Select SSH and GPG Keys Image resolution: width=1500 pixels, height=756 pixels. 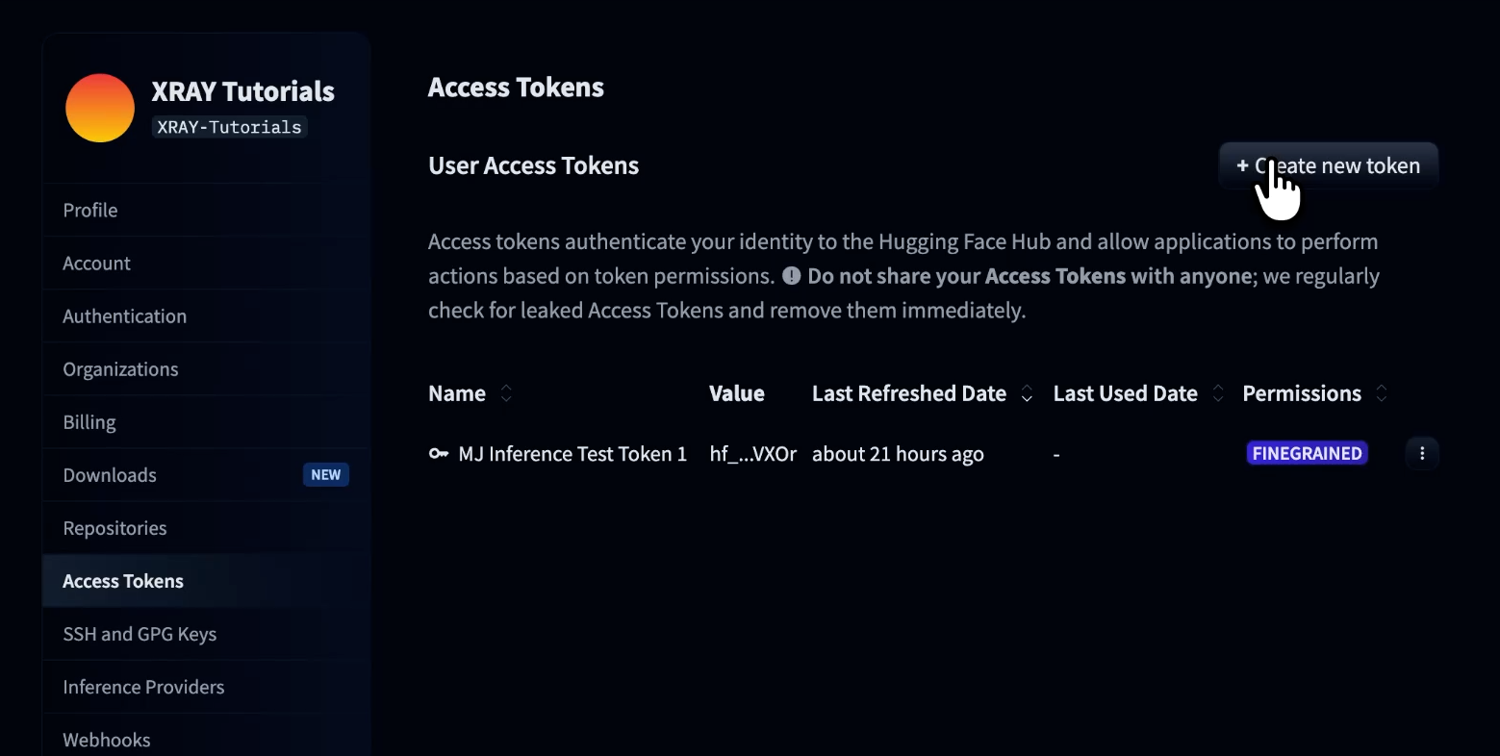[206, 633]
